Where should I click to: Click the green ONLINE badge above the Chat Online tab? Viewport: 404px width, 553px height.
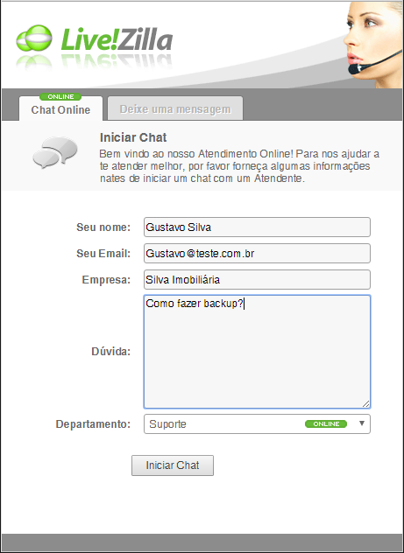point(60,96)
